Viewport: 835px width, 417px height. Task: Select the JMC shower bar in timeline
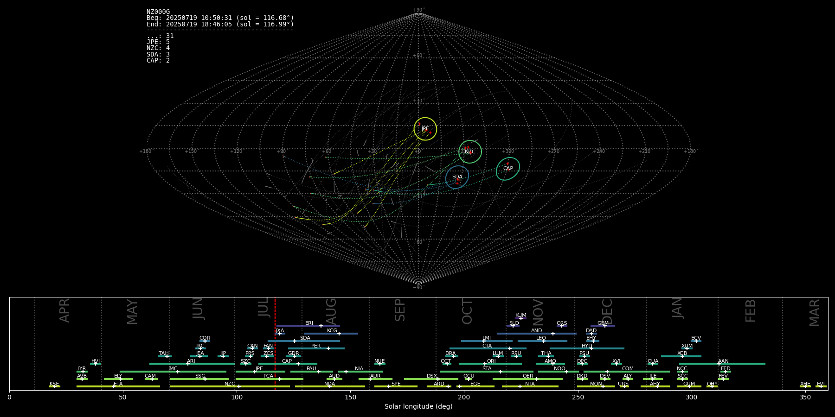pos(173,372)
